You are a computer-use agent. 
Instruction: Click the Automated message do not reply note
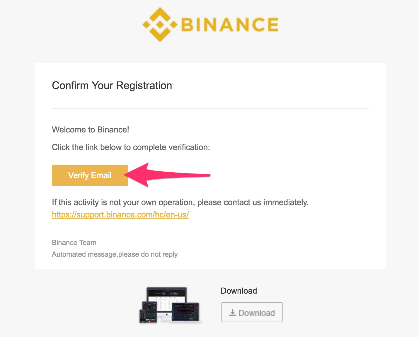coord(115,254)
